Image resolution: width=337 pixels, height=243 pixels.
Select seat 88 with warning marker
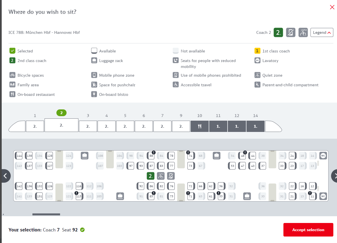point(151,156)
